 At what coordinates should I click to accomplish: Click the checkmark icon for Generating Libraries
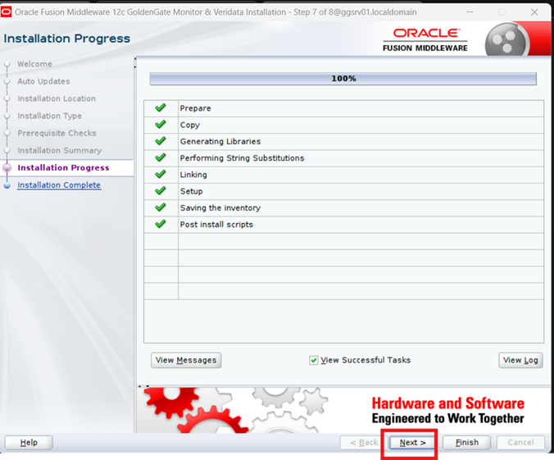[161, 141]
